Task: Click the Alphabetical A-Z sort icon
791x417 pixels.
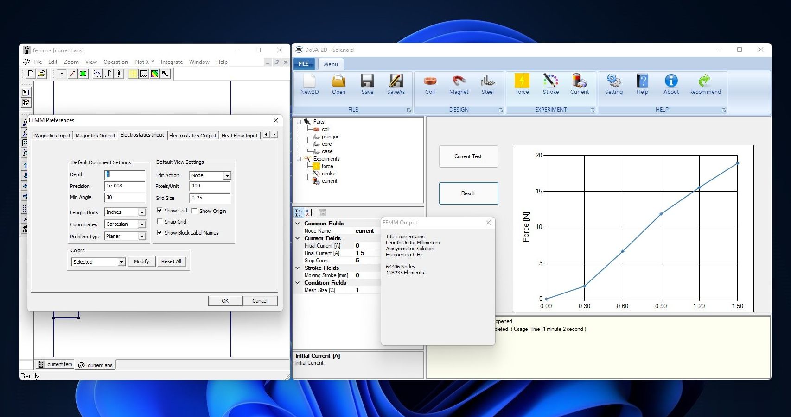Action: tap(309, 213)
